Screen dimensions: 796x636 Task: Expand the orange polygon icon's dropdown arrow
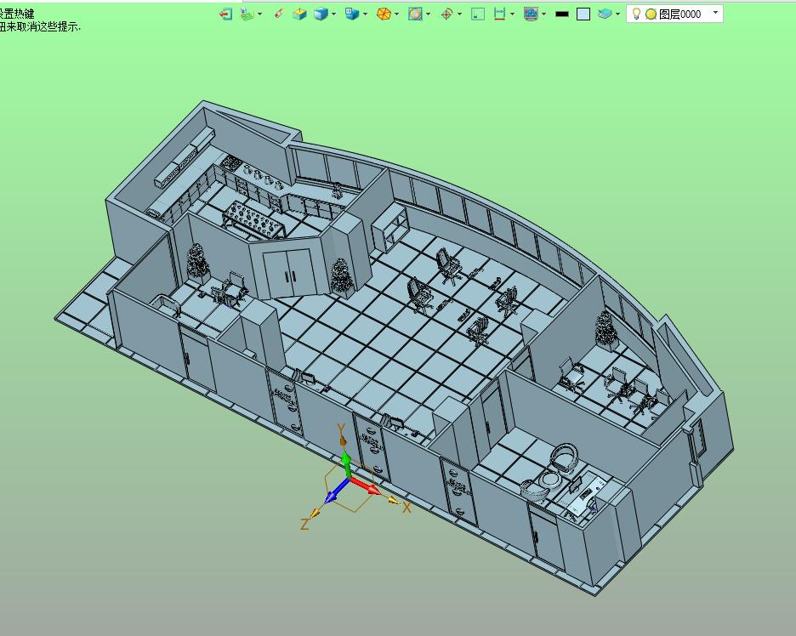click(396, 14)
